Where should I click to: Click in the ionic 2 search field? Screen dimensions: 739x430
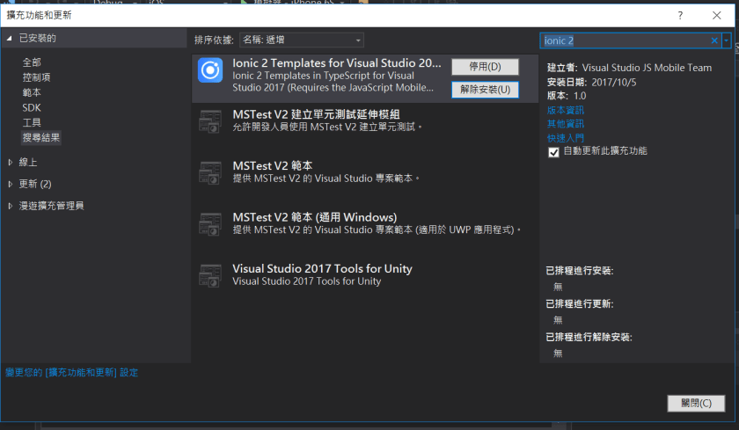coord(625,40)
